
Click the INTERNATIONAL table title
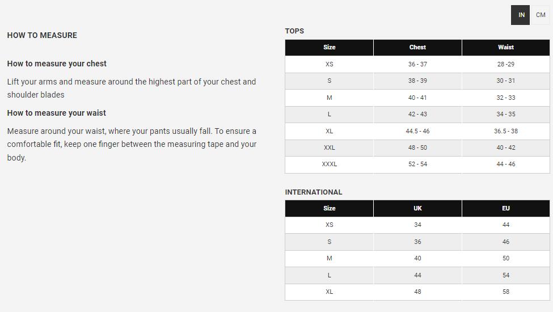click(314, 192)
